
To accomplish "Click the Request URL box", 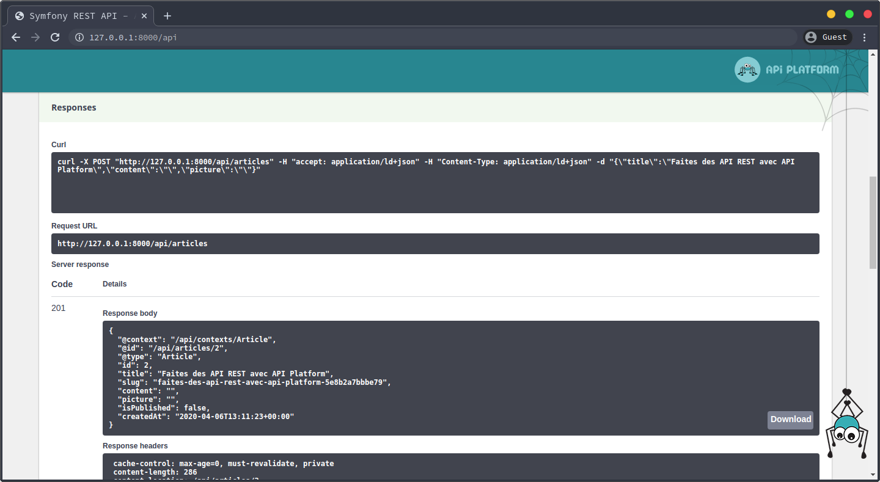I will [x=435, y=244].
